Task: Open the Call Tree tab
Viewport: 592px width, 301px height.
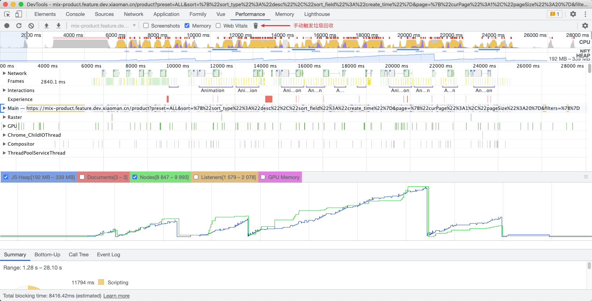Action: [79, 254]
